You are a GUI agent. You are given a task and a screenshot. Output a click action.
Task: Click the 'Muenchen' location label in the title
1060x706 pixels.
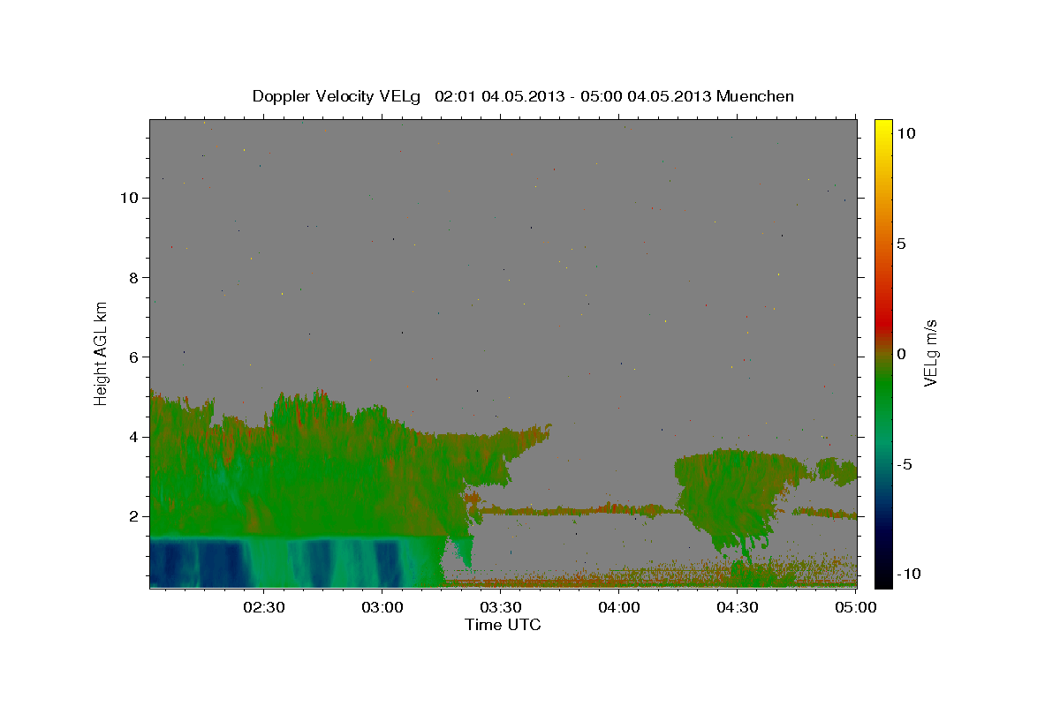tap(755, 96)
